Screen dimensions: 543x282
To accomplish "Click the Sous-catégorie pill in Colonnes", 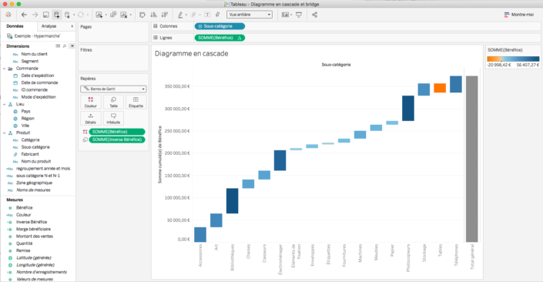I will click(x=220, y=26).
